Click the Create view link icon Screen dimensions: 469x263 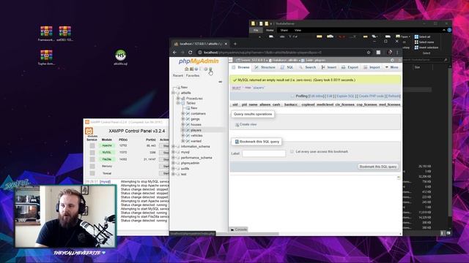[x=237, y=125]
